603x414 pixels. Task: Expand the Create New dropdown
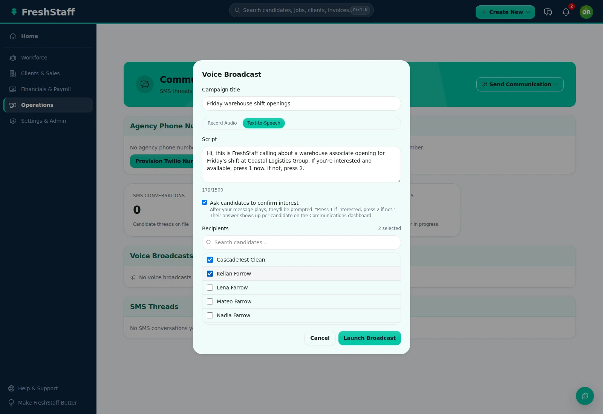pyautogui.click(x=505, y=12)
